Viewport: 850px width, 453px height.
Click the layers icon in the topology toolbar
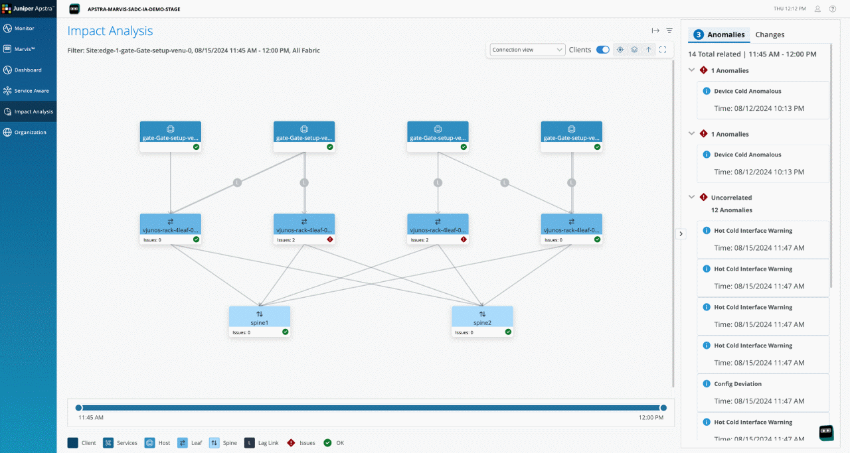634,49
